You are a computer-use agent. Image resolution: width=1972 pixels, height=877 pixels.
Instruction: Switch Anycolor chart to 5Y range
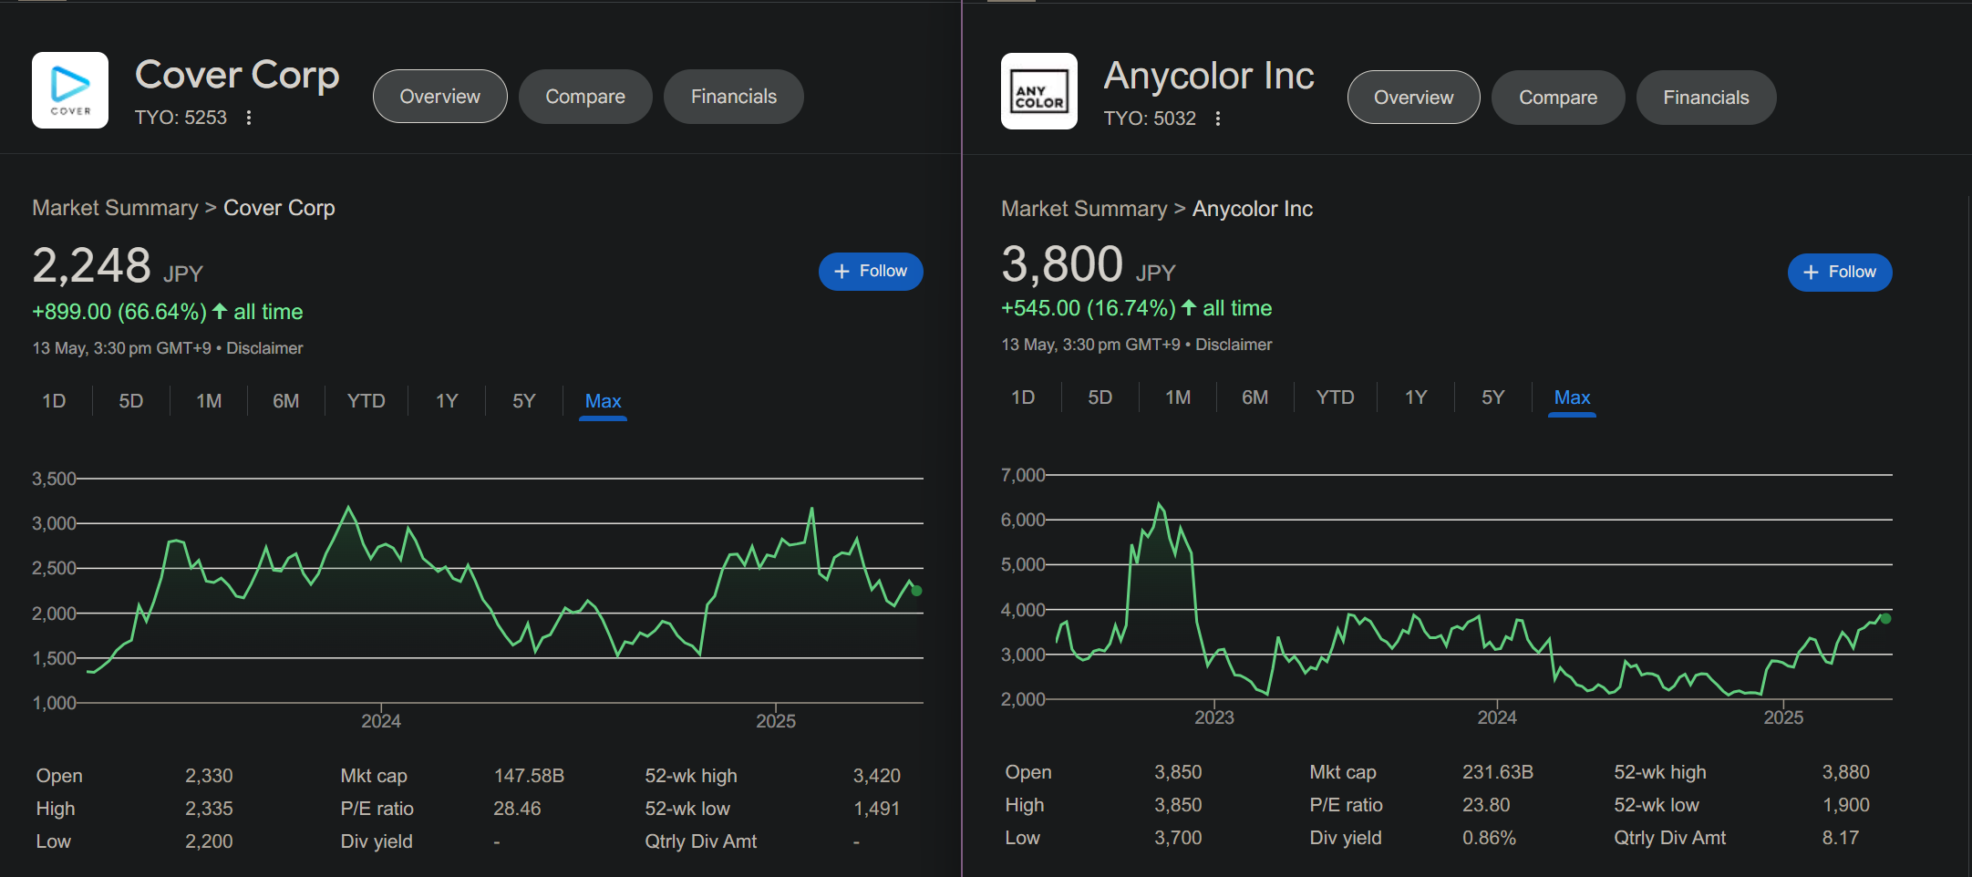pos(1492,397)
